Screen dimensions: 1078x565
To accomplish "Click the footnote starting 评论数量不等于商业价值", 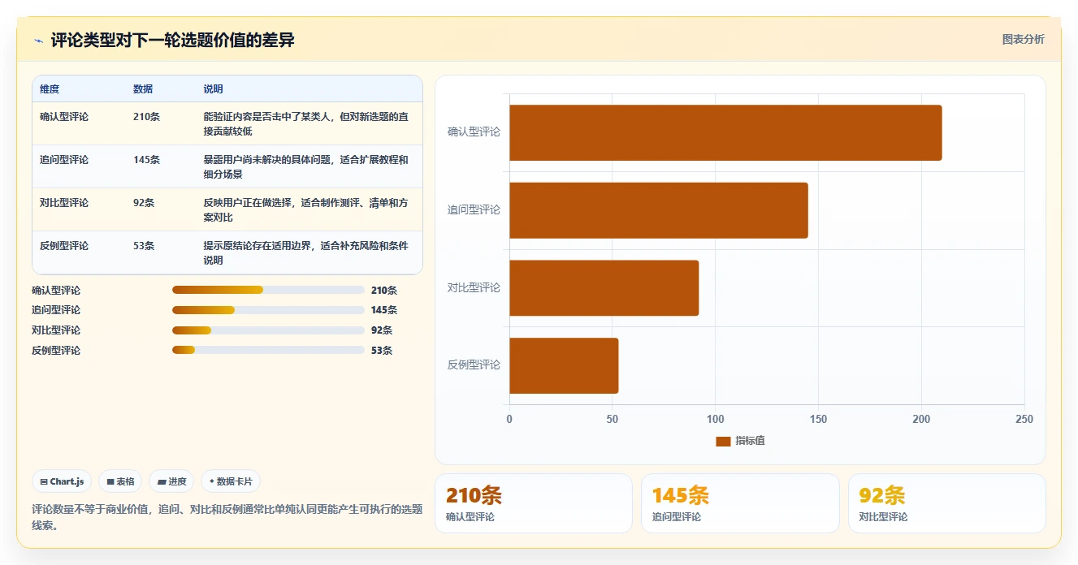I will (x=227, y=517).
